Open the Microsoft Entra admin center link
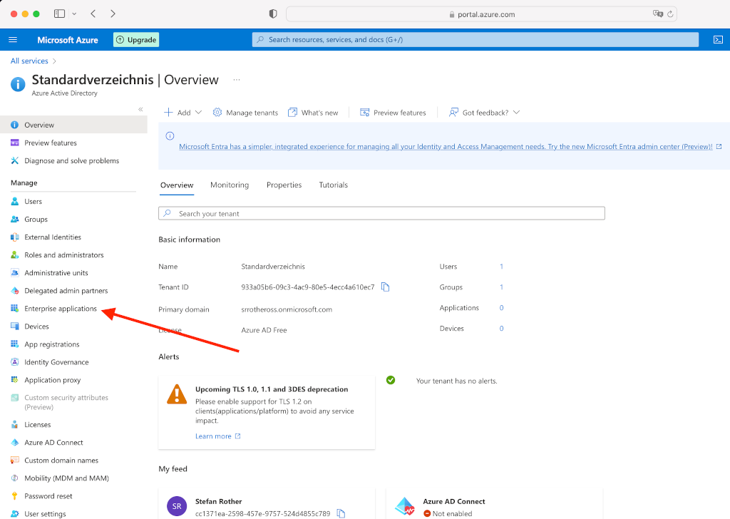 (x=446, y=147)
